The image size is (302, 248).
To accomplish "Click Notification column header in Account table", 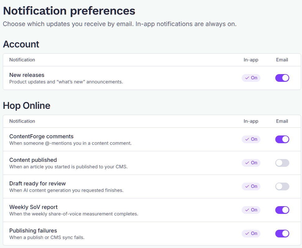I will 22,60.
